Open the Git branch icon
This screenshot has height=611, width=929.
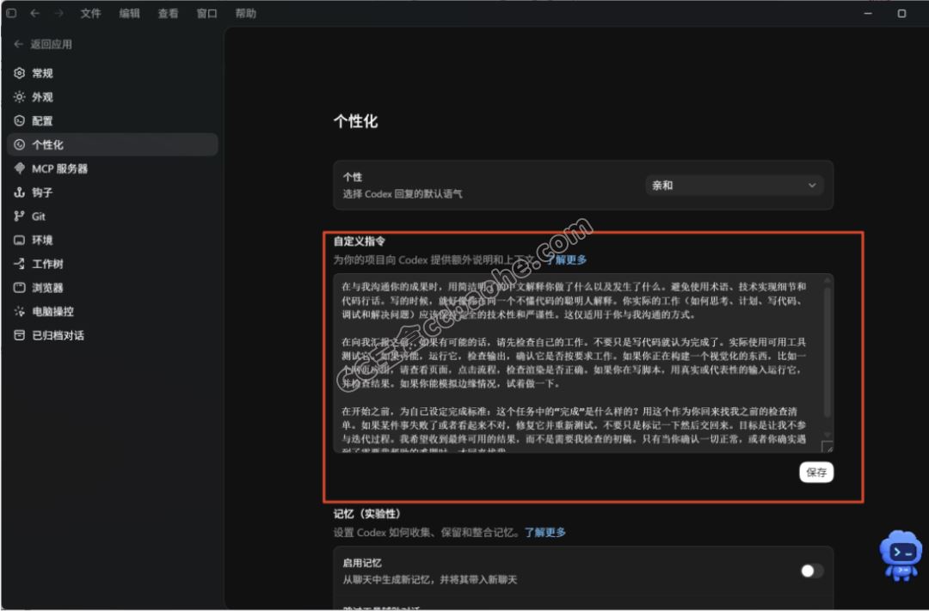[x=20, y=216]
